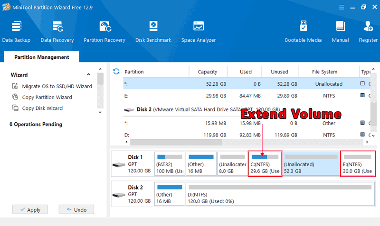
Task: Select the 52.3 GB Unallocated block
Action: pos(311,164)
